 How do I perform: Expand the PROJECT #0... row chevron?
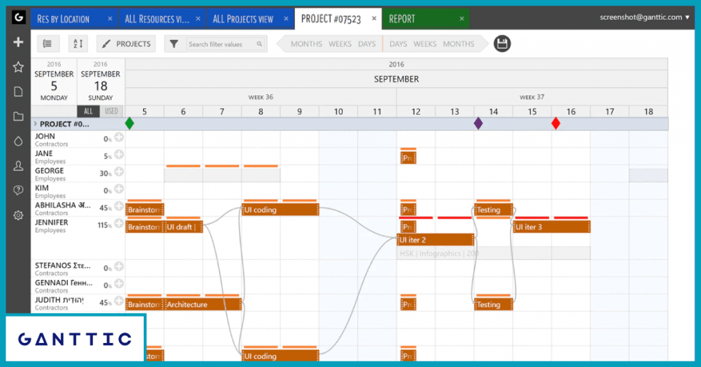pyautogui.click(x=36, y=124)
